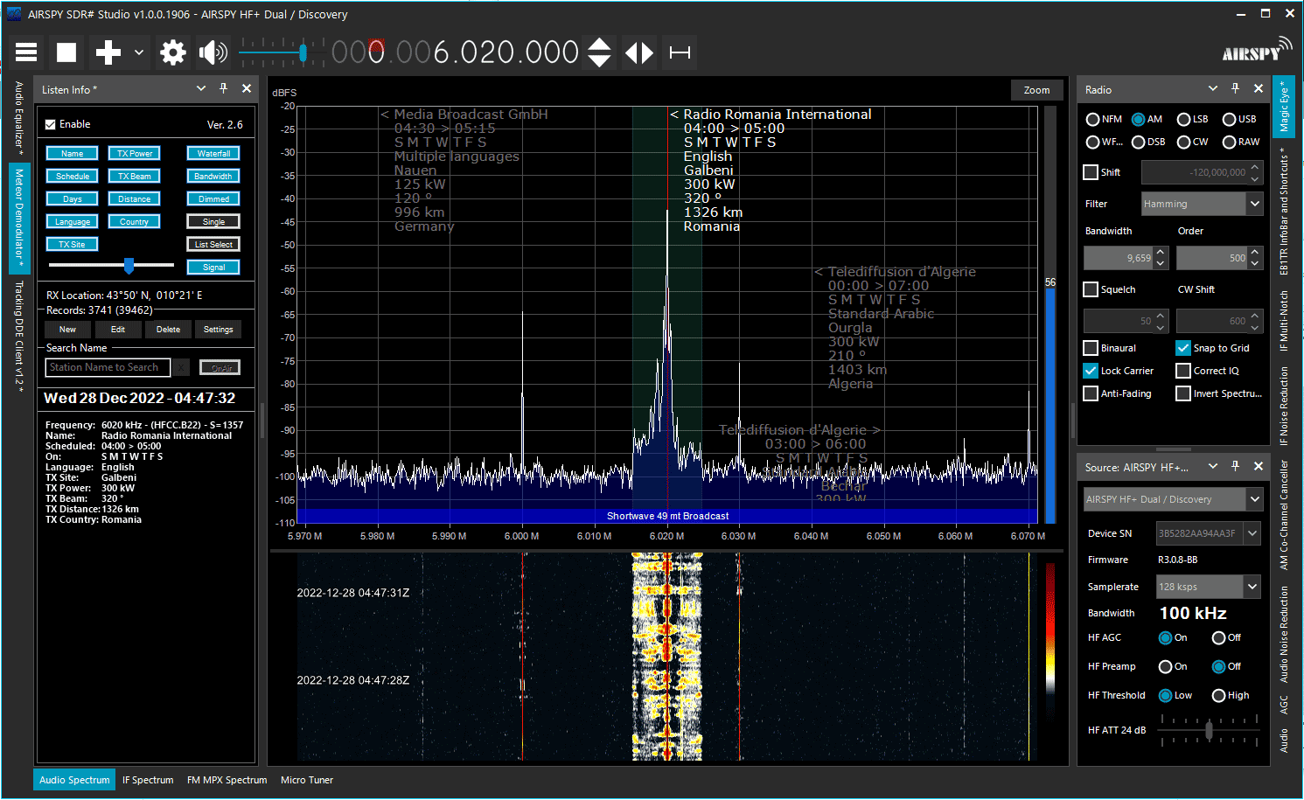Enable the Squelch checkbox
This screenshot has width=1304, height=800.
click(1091, 289)
